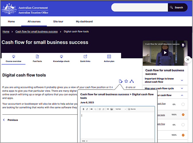This screenshot has width=193, height=143.
Task: Click the 'Digital cash flow tools' breadcrumb text
Action: 76,31
